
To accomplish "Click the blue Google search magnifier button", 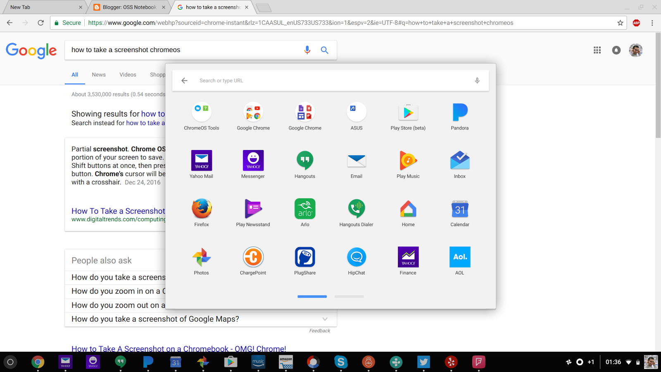I will tap(325, 50).
